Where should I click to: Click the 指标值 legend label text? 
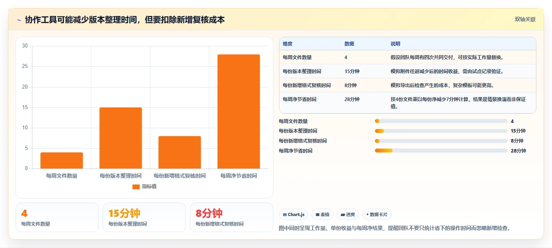pyautogui.click(x=149, y=186)
